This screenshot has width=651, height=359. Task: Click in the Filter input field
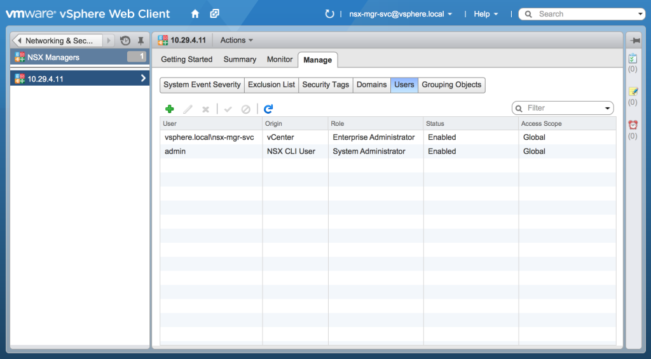click(x=564, y=108)
